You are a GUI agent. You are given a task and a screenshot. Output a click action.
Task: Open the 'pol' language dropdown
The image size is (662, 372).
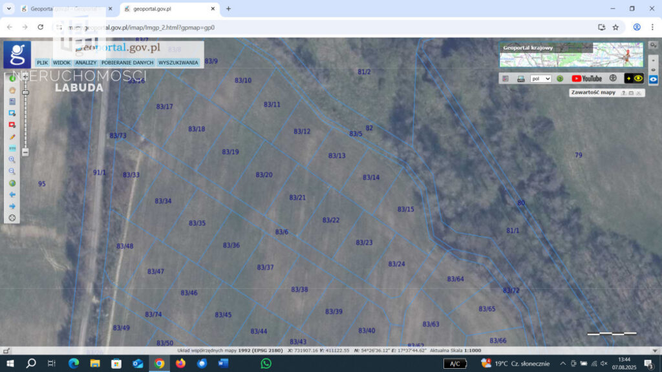coord(540,78)
